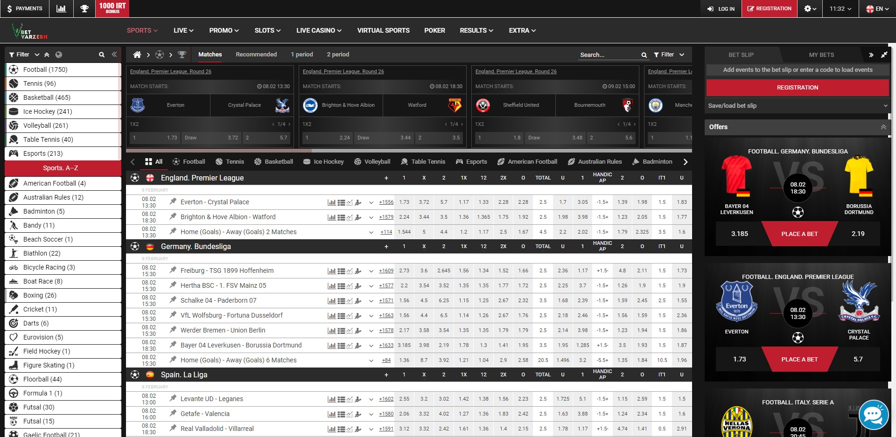Open England. Premier League. Round 26 link in first card
This screenshot has width=896, height=437.
171,72
